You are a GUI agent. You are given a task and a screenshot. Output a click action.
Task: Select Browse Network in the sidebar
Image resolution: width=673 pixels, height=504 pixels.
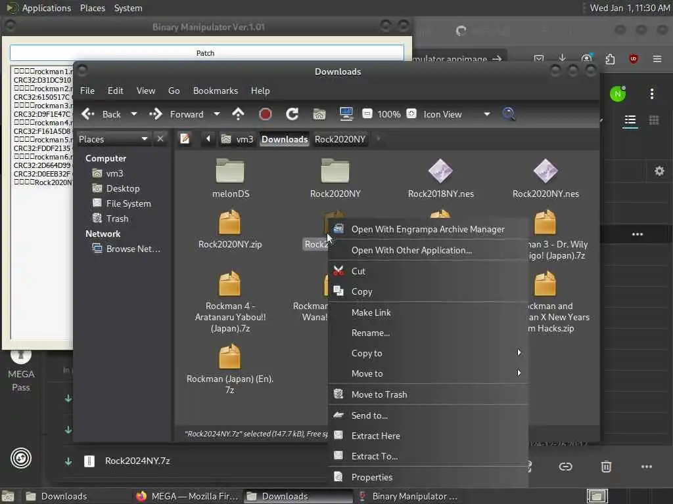[127, 249]
